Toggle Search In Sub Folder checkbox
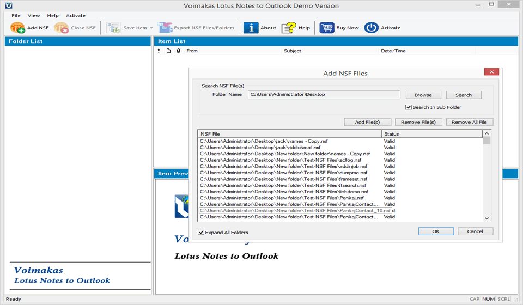Image resolution: width=523 pixels, height=305 pixels. [x=408, y=107]
